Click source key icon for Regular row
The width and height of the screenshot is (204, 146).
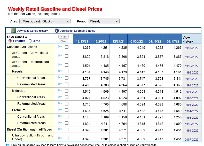[60, 71]
